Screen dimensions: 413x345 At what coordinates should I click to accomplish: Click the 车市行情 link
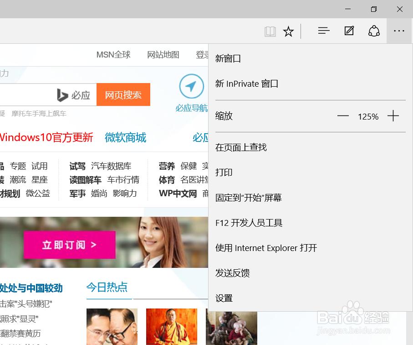[x=123, y=180]
